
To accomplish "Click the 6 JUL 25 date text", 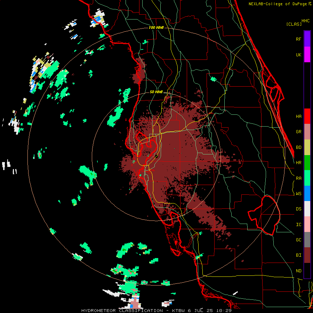I will [201, 311].
